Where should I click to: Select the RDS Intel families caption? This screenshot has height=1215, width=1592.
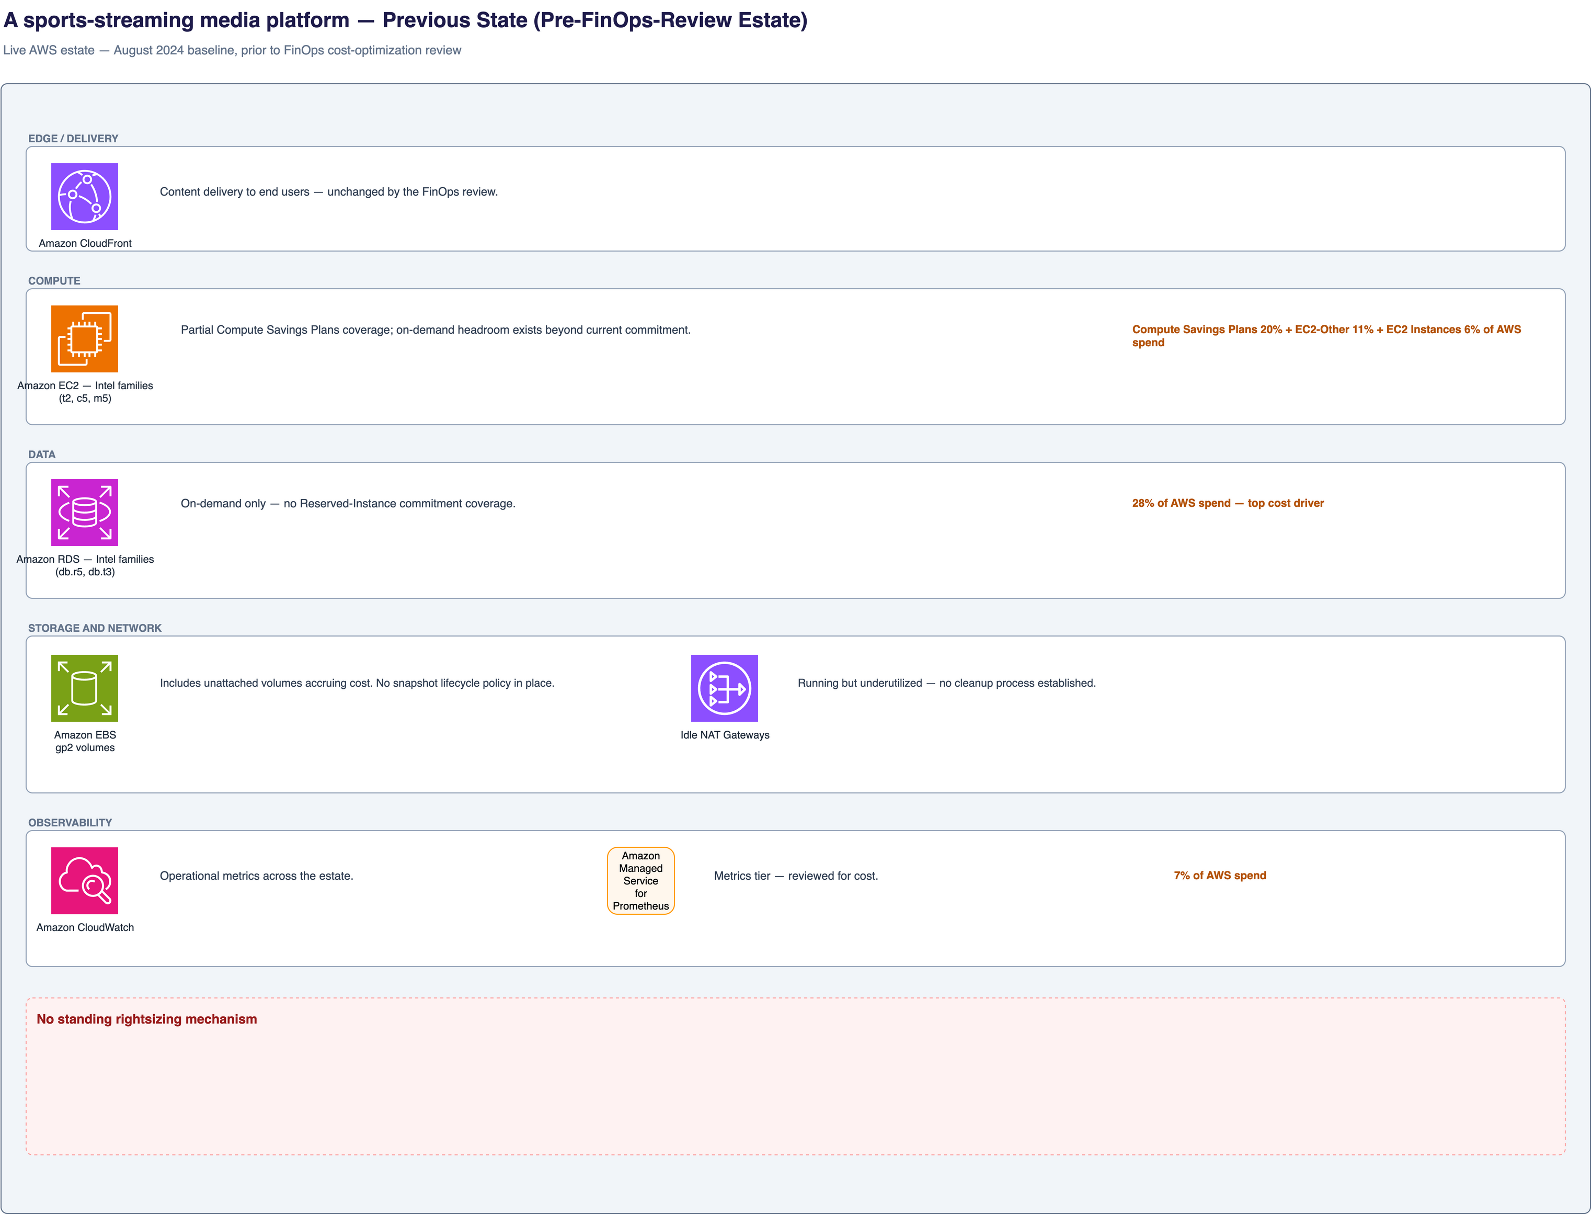coord(85,565)
